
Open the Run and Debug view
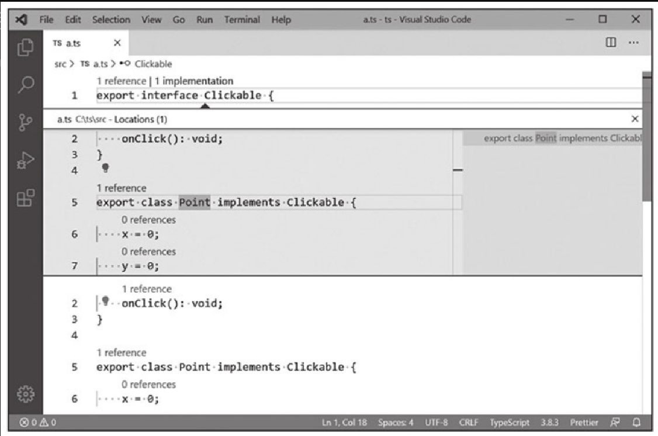click(x=25, y=160)
